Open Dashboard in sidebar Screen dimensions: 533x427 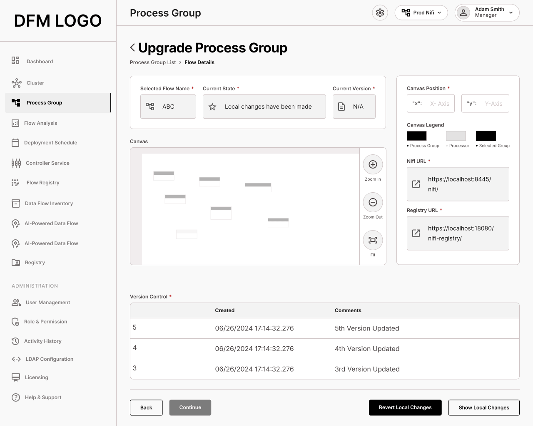[x=40, y=62]
